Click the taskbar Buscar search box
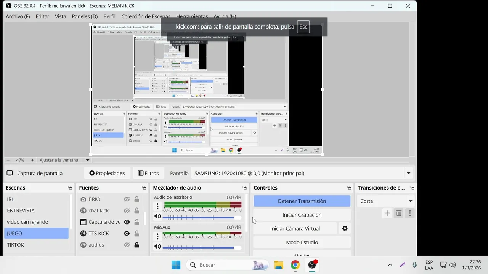 (228, 265)
